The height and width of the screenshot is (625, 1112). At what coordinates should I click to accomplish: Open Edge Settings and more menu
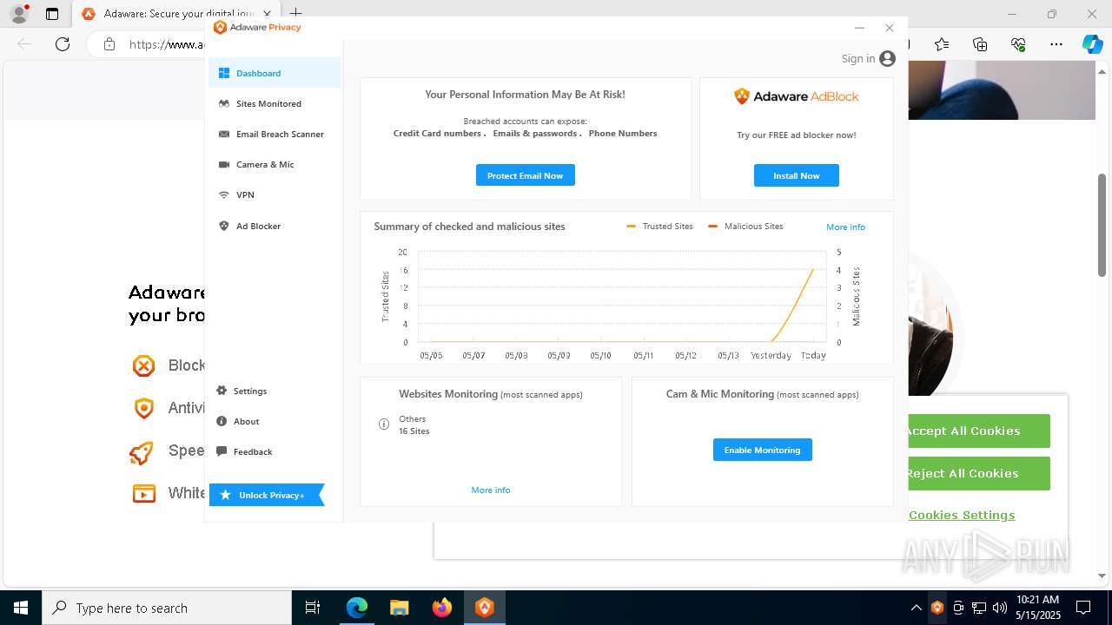point(1056,44)
